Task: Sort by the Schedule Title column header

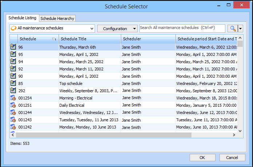Action: (x=89, y=39)
